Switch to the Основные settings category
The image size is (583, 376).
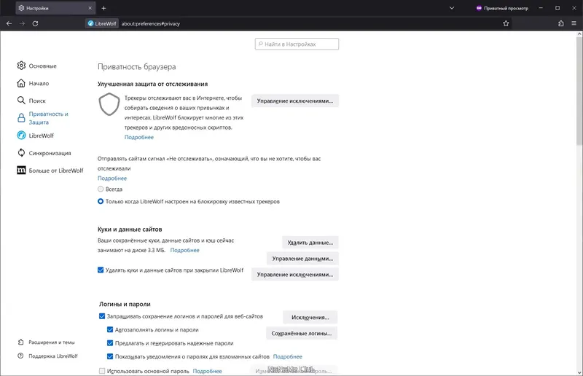42,66
